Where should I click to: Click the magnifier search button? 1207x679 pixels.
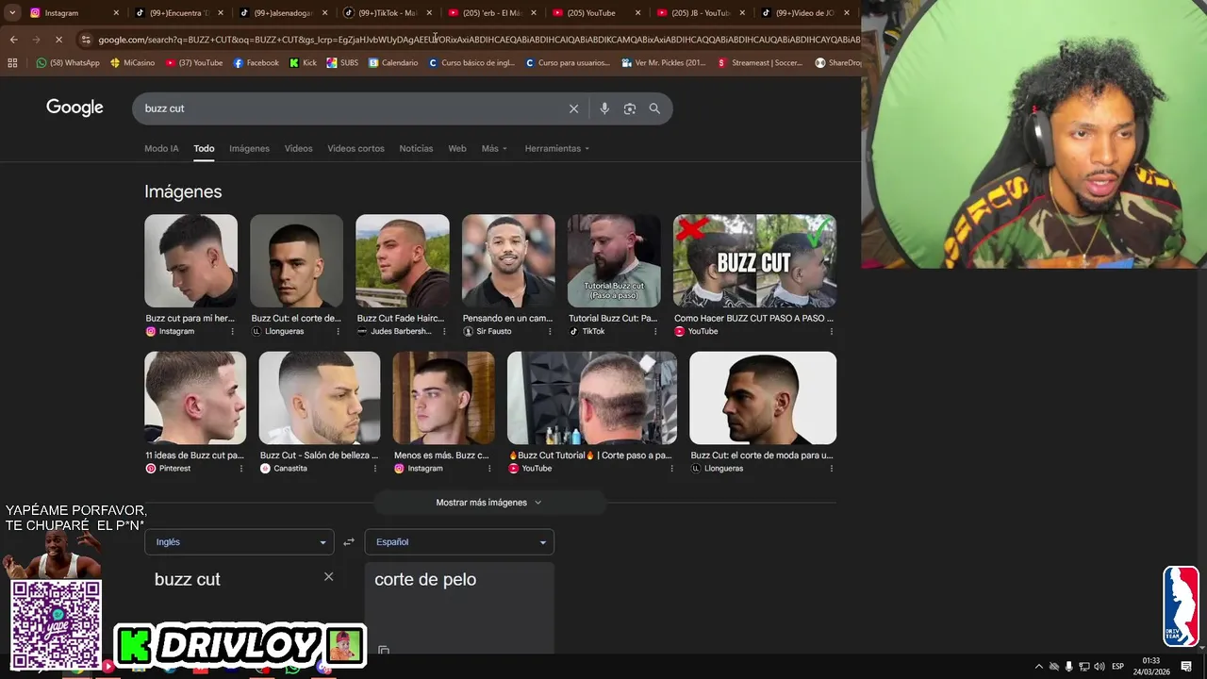pos(654,108)
